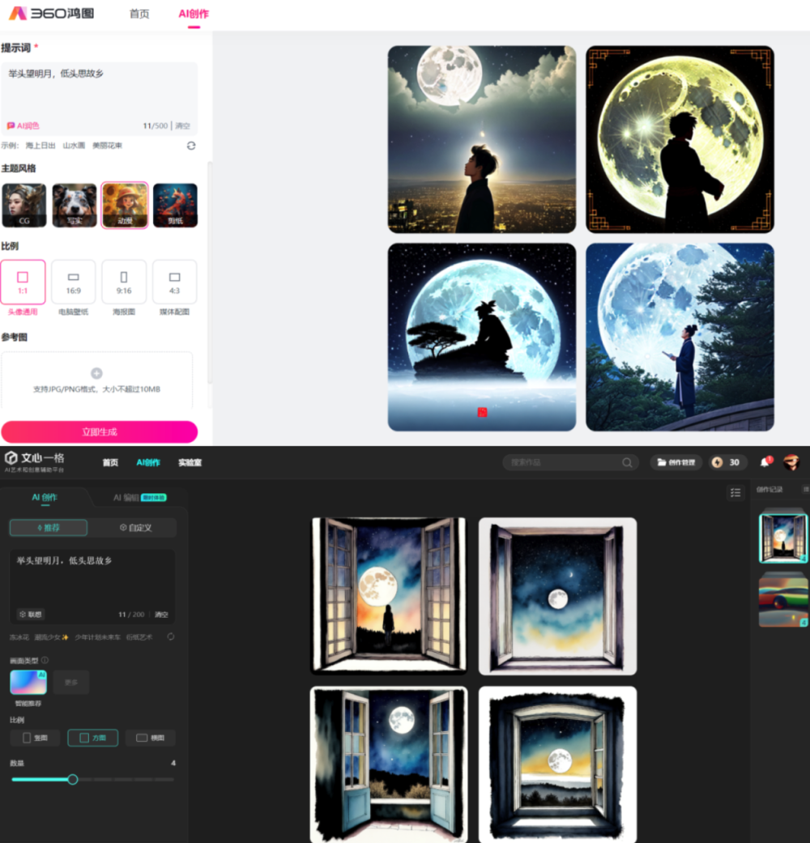The image size is (810, 843).
Task: Choose the 横图 ratio in 文心一格
Action: pos(151,738)
